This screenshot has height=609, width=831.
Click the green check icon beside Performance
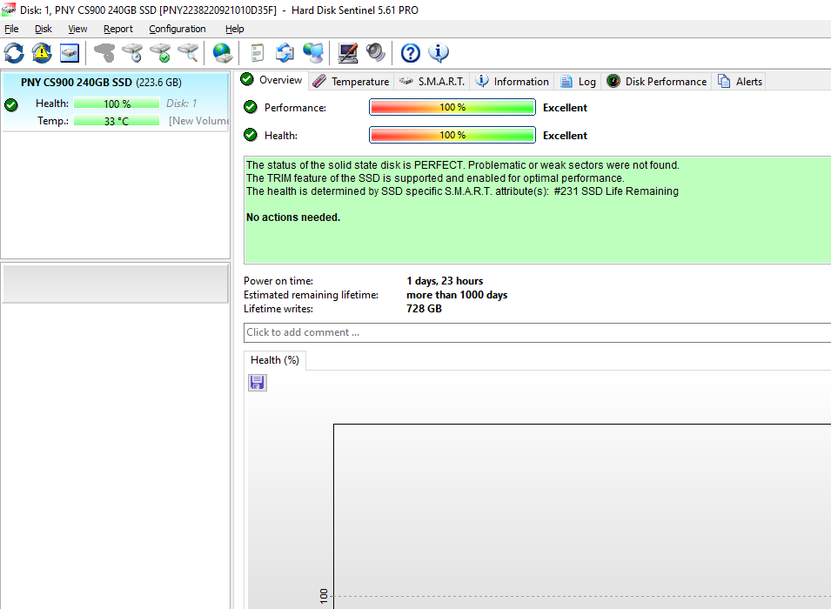pos(250,107)
